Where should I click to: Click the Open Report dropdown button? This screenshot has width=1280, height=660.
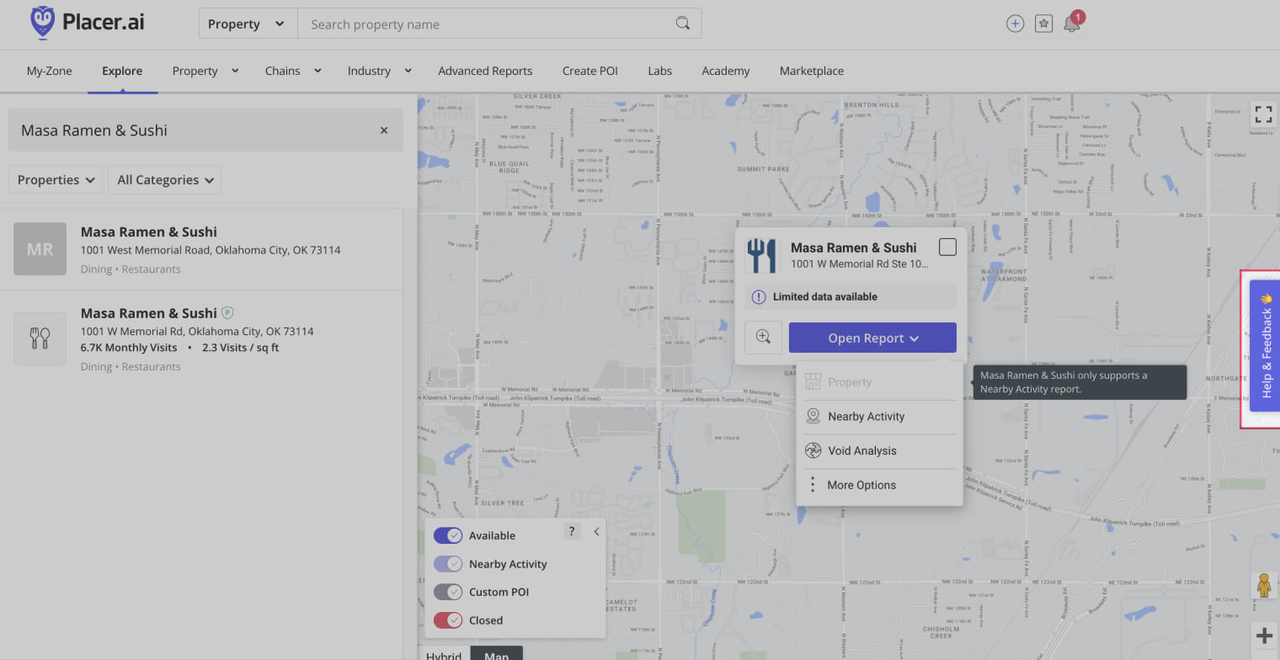click(x=872, y=338)
